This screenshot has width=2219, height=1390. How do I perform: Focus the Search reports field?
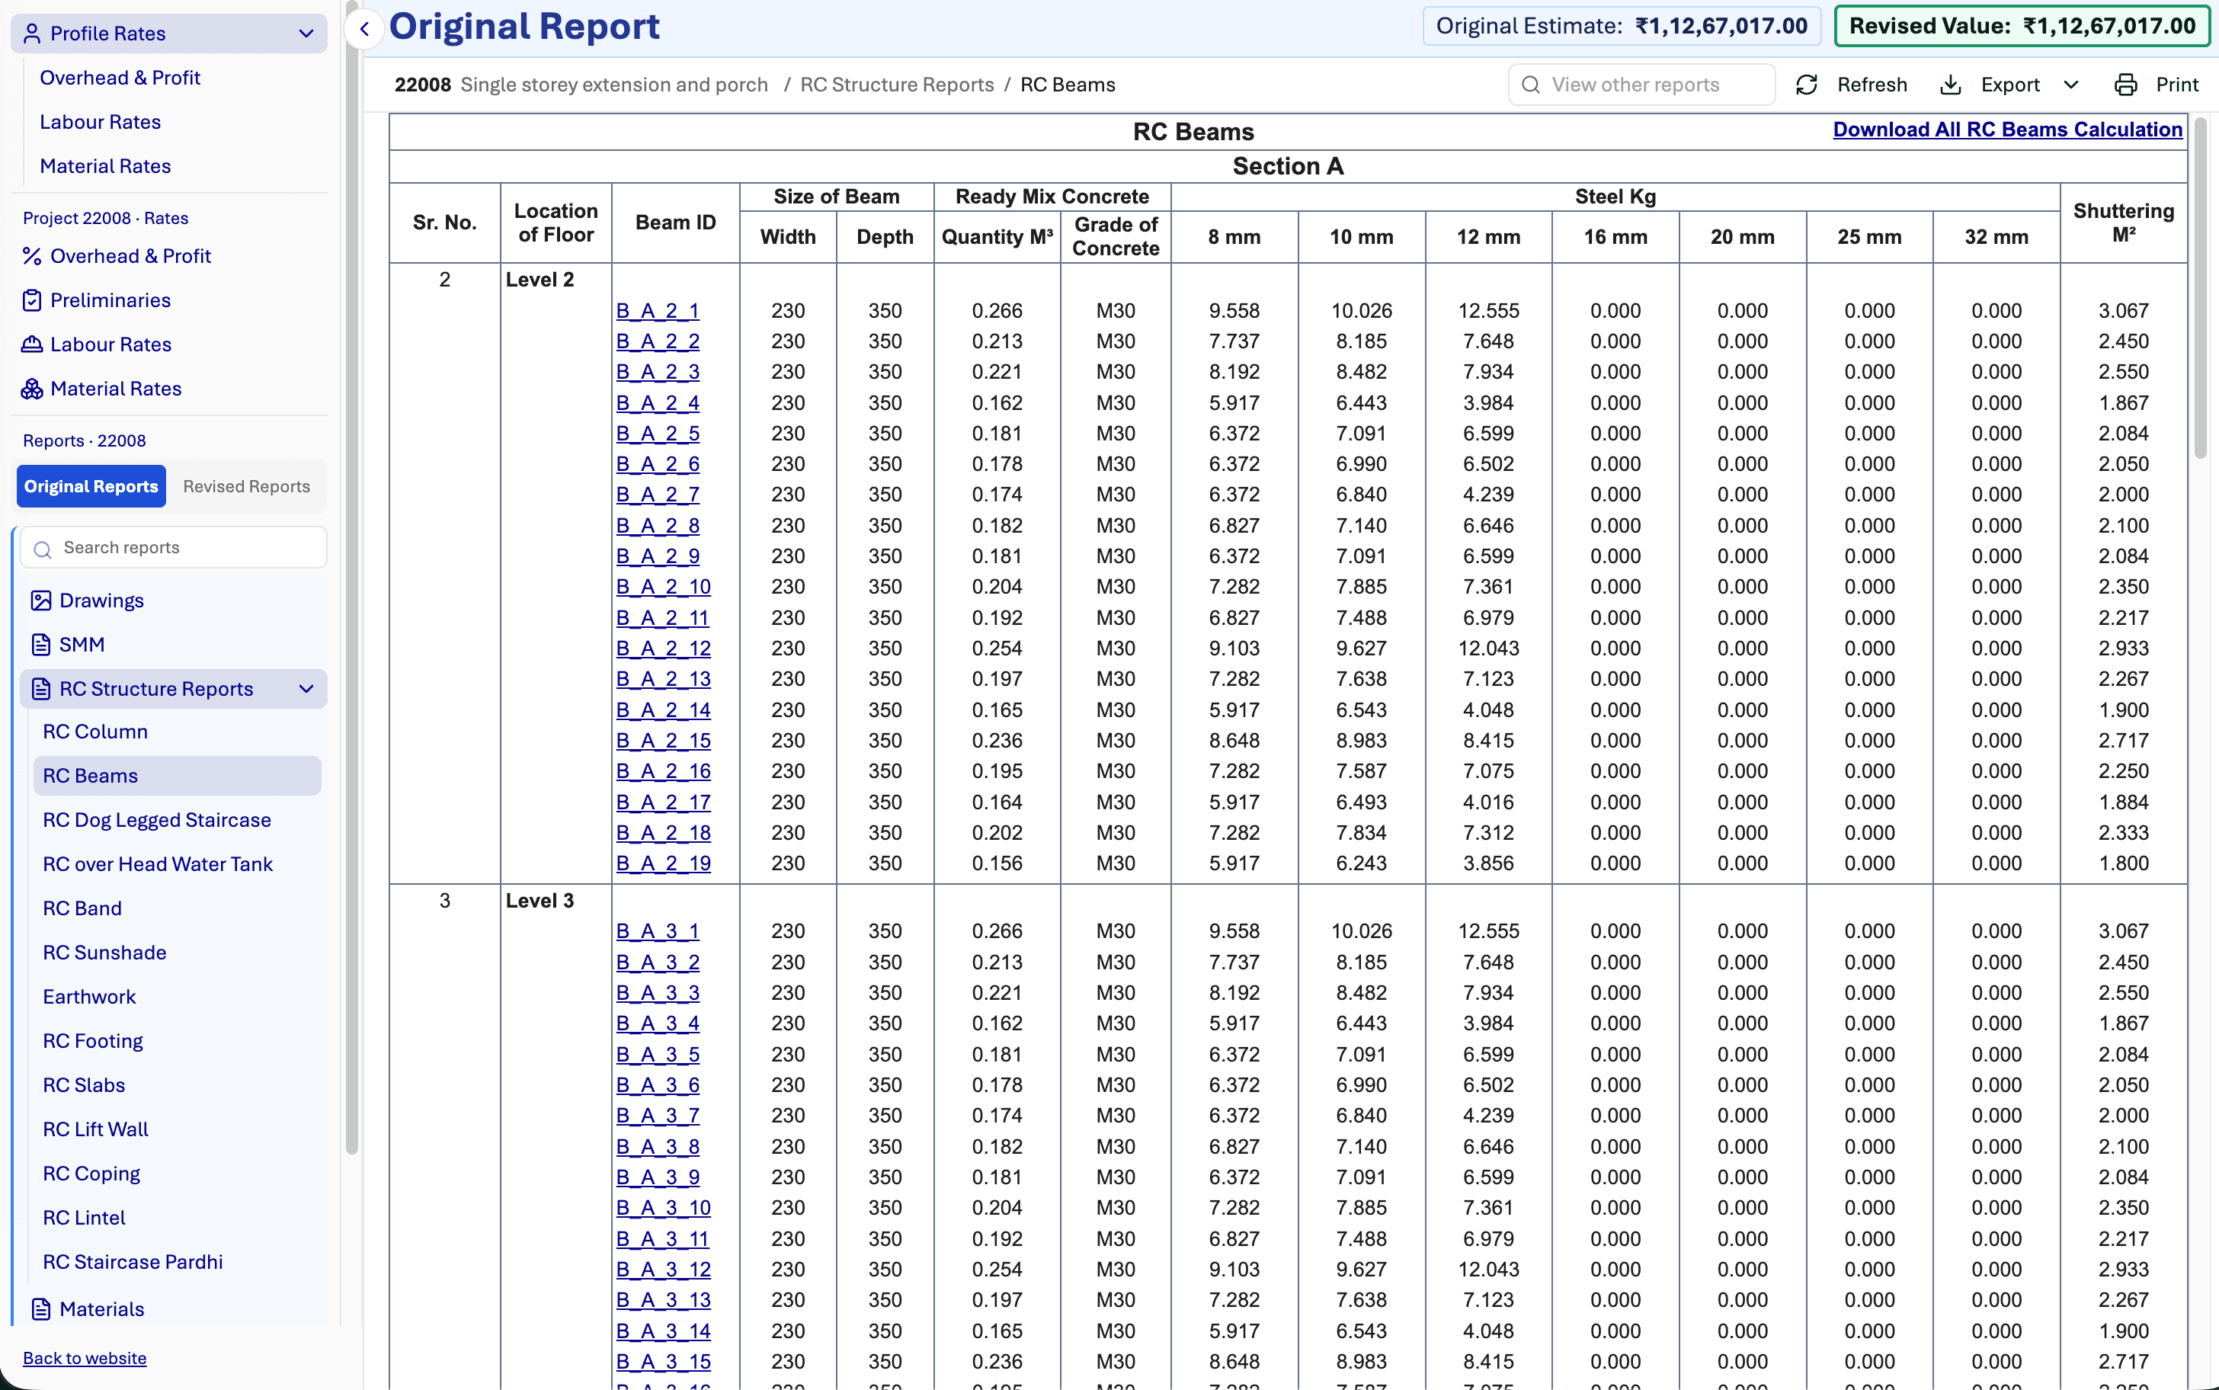click(x=173, y=548)
